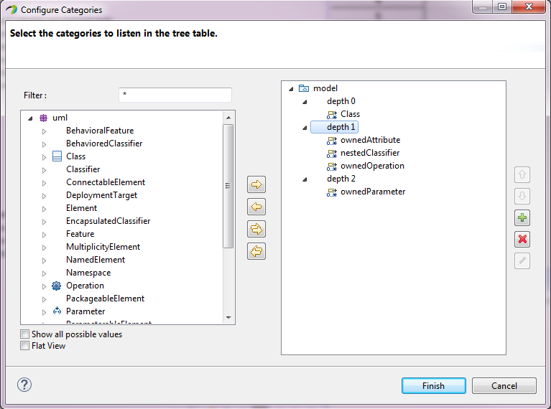Click the move up arrow button

tap(522, 174)
